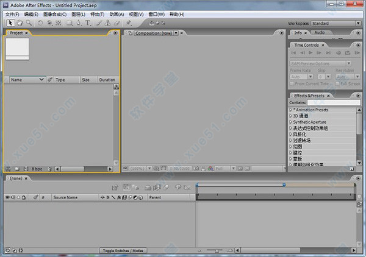
Task: Click the Play button in Time Controls
Action: pos(310,52)
